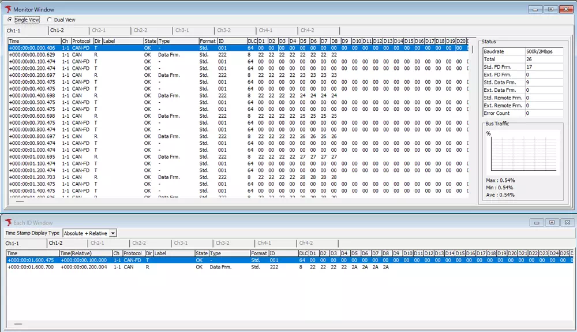
Task: Click the Each ID Window title icon
Action: (x=8, y=222)
